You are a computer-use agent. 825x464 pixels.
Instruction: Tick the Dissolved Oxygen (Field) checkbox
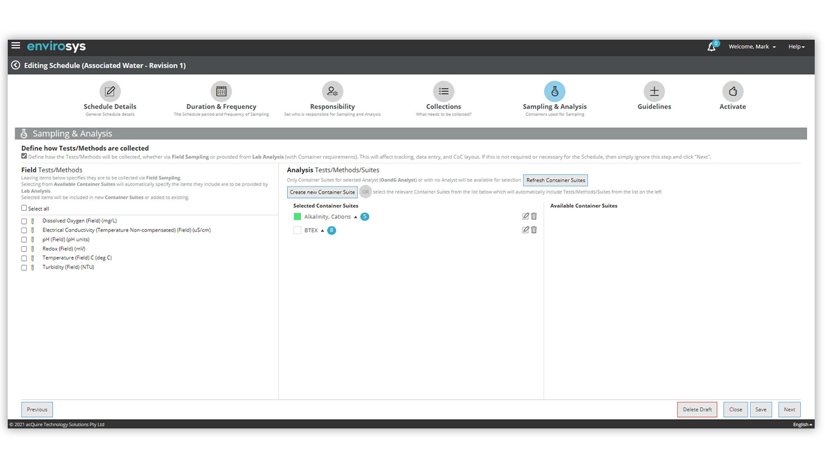click(x=24, y=221)
